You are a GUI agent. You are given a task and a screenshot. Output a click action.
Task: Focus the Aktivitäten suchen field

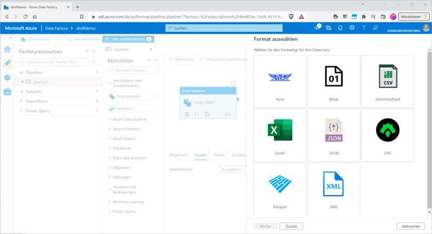pyautogui.click(x=133, y=70)
